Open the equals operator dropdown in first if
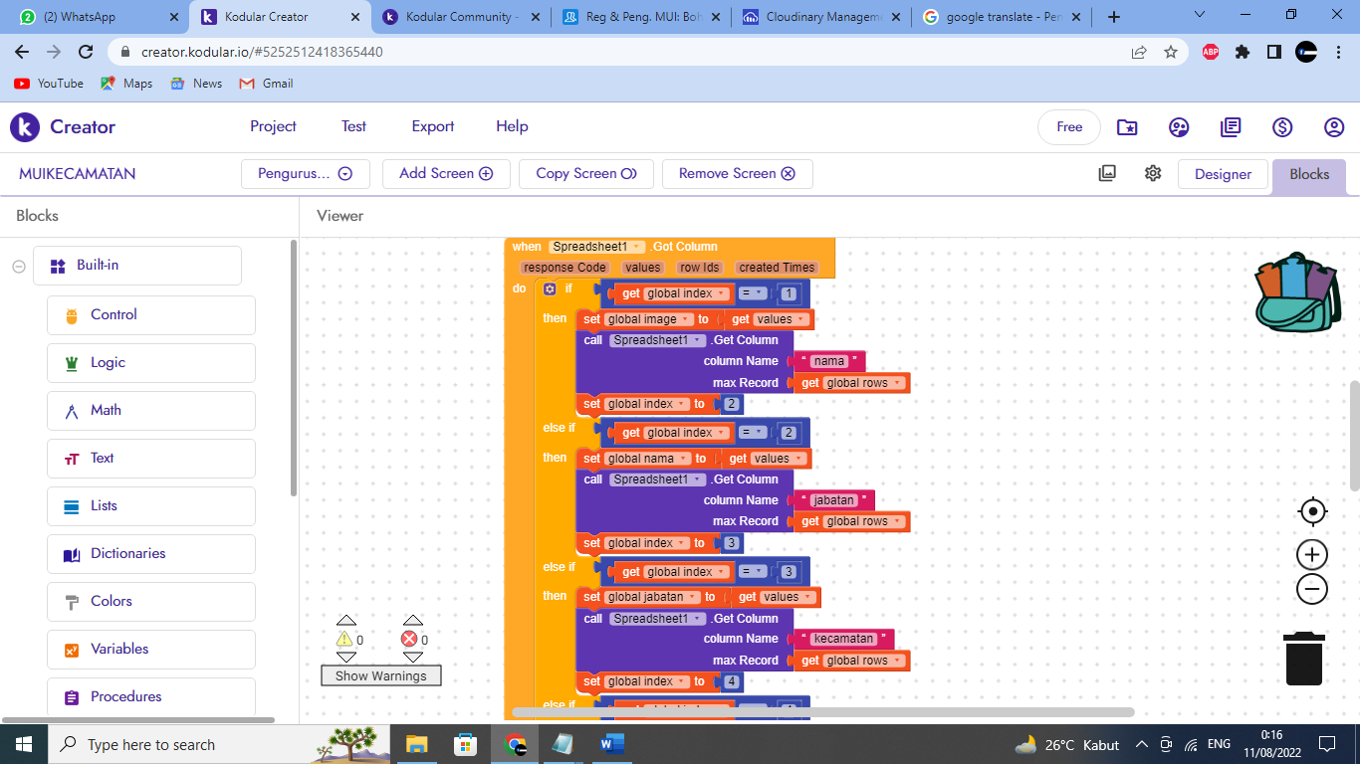Screen dimensions: 1360x764 pyautogui.click(x=753, y=293)
